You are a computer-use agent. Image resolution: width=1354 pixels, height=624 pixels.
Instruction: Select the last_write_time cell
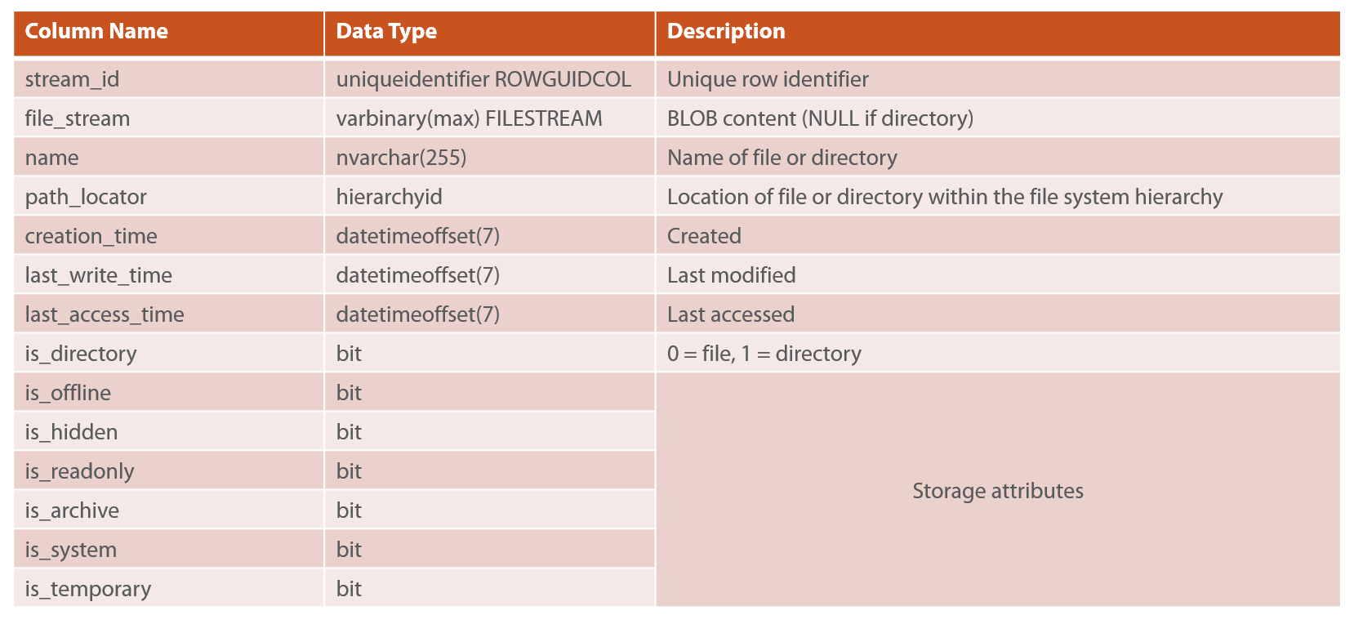click(169, 275)
